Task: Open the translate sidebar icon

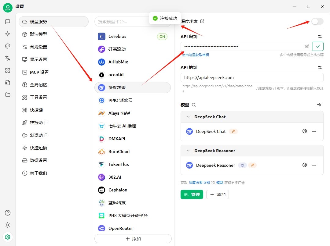Action: click(x=8, y=58)
